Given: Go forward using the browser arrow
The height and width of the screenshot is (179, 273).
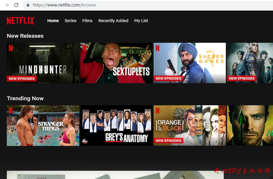Looking at the screenshot, I should [7, 5].
